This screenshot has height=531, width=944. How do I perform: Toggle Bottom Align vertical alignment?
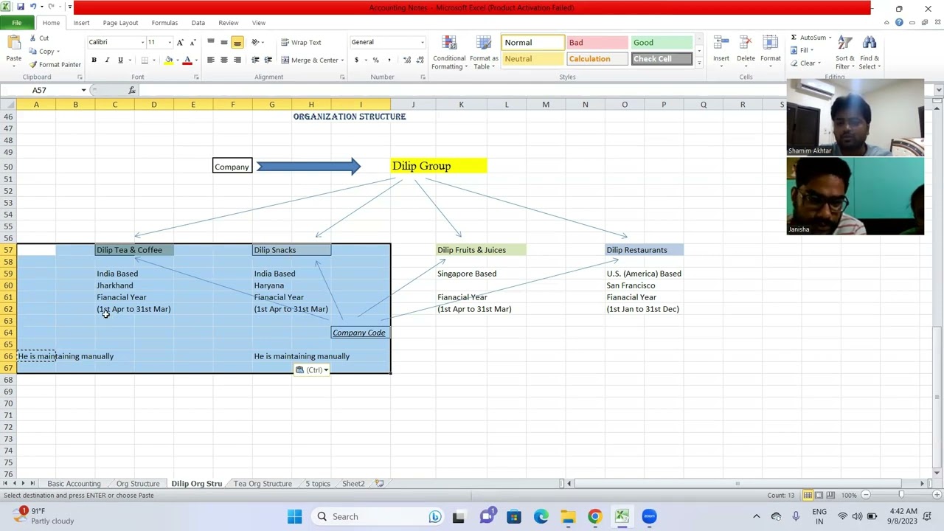[x=237, y=42]
